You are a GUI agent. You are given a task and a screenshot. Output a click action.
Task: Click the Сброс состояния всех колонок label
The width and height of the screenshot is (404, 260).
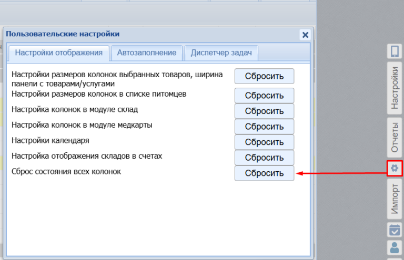(66, 172)
